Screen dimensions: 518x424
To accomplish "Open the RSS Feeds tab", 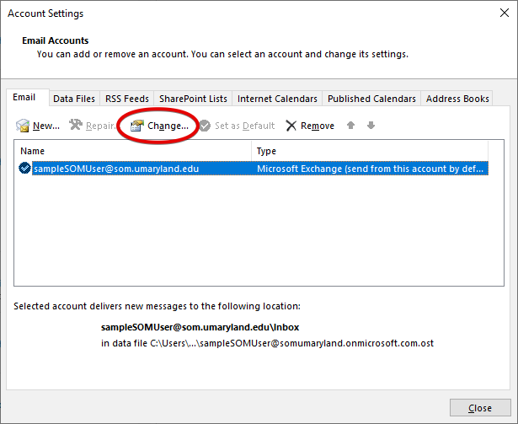I will [126, 99].
